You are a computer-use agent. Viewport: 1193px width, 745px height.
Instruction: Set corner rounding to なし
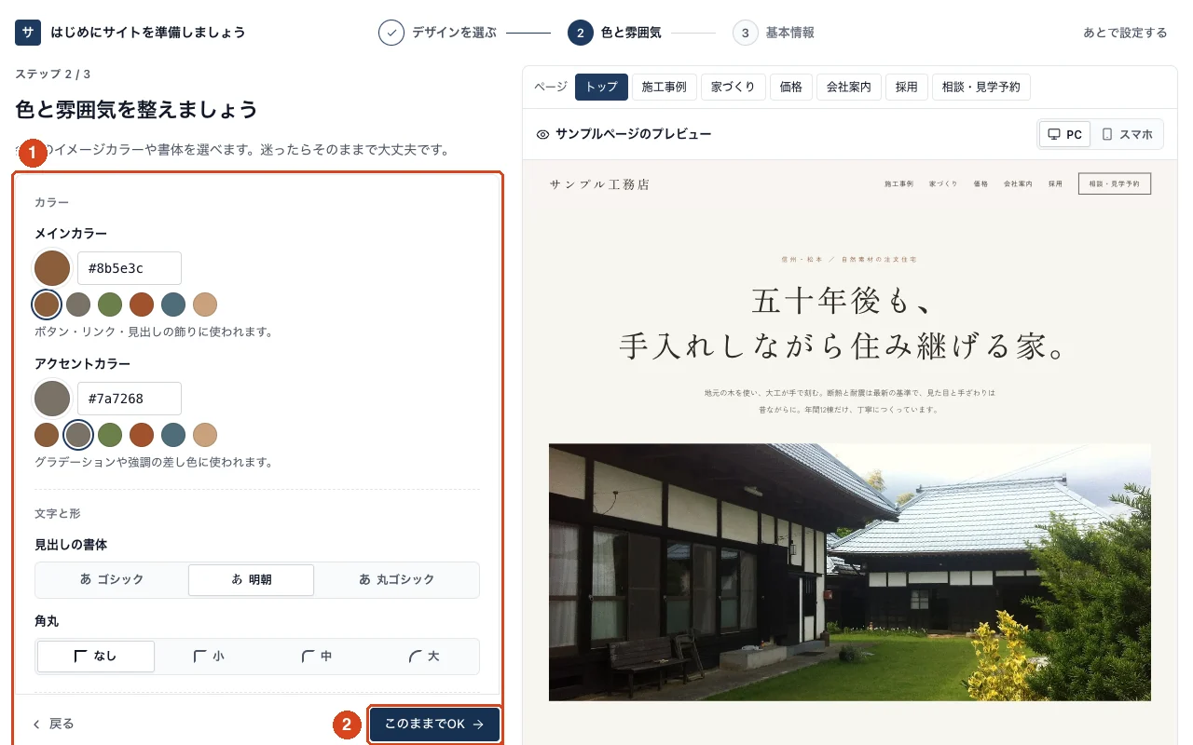click(x=96, y=656)
